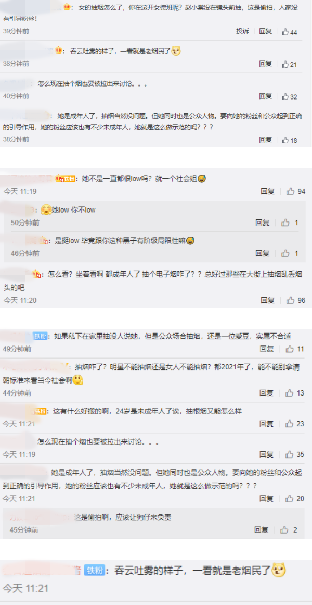
Task: Click the doge emoji in bottom comment
Action: point(278,570)
